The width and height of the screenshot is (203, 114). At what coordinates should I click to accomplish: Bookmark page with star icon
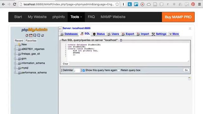[x=117, y=4]
